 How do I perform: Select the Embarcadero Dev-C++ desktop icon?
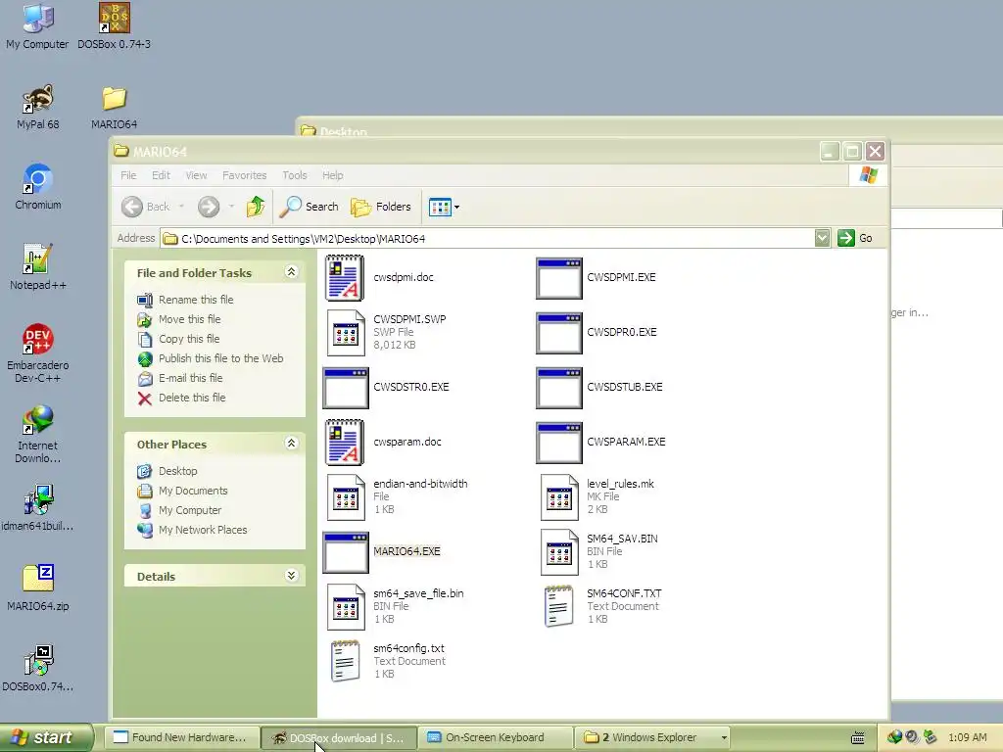click(38, 353)
